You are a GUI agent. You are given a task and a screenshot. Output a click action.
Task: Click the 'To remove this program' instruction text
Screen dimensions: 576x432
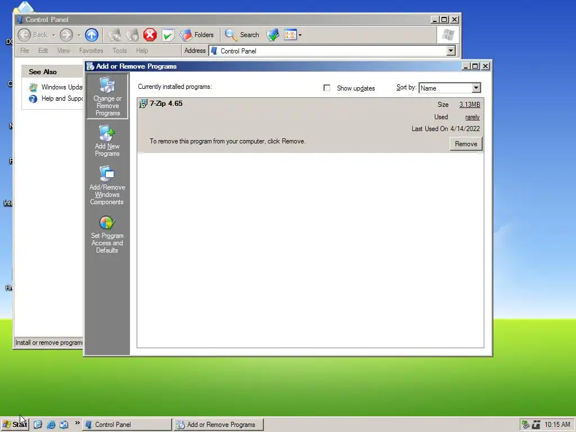click(x=227, y=141)
